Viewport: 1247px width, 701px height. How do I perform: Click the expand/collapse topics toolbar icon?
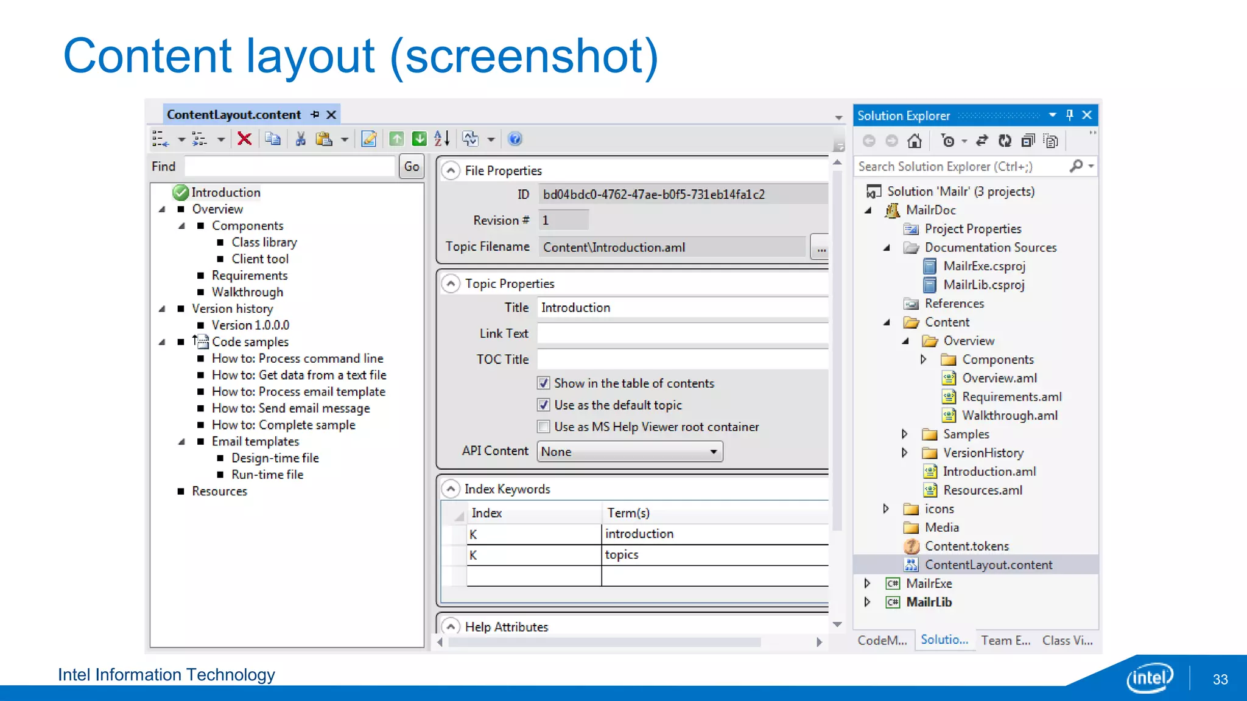point(471,139)
